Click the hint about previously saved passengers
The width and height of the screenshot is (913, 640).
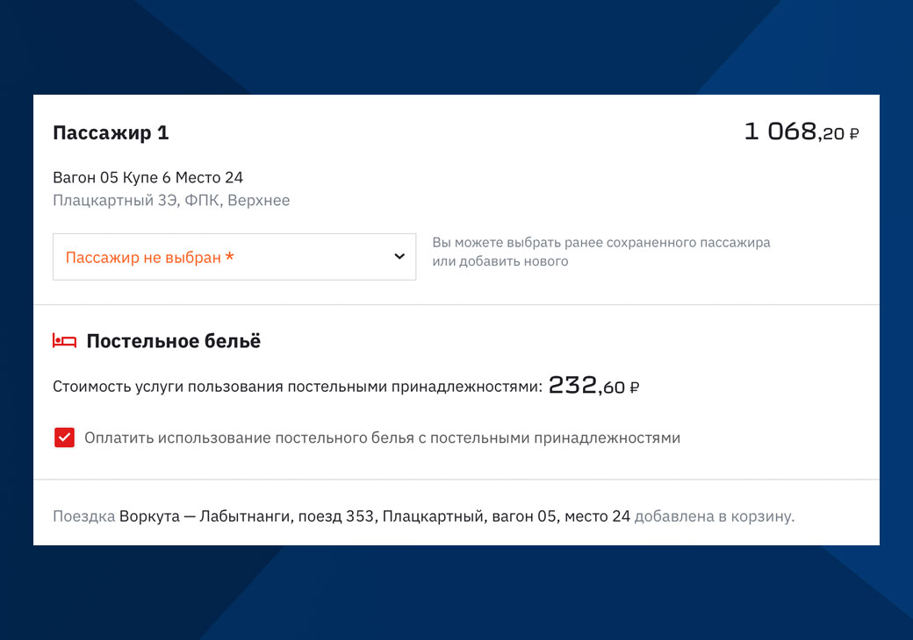pyautogui.click(x=600, y=252)
